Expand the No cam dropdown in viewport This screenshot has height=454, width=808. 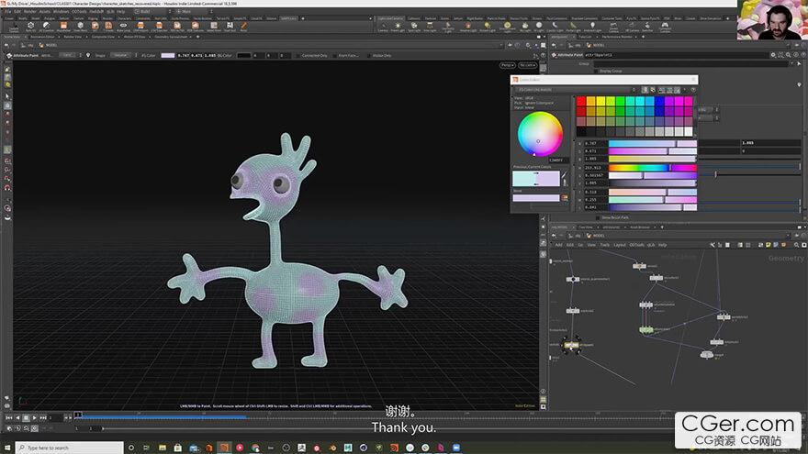pos(527,65)
